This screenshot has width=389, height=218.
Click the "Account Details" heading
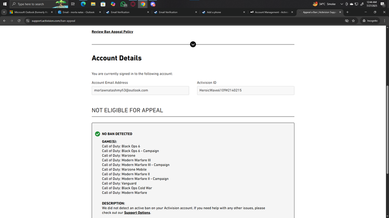(x=117, y=58)
